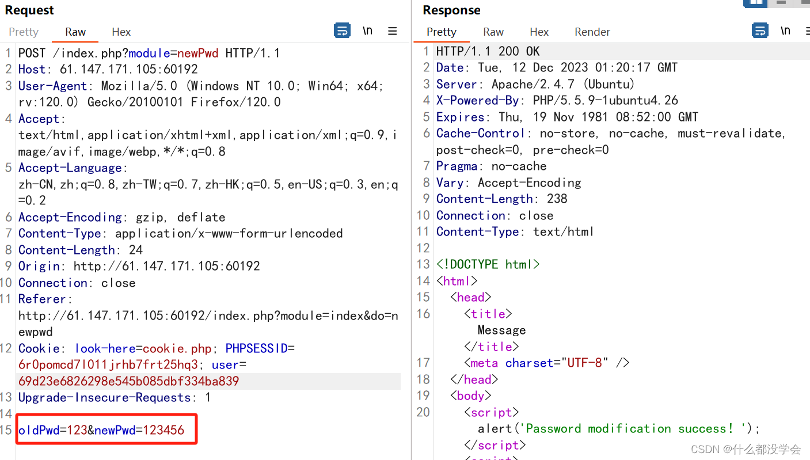Open the Hex tab in Request panel
Viewport: 810px width, 460px height.
pos(121,32)
